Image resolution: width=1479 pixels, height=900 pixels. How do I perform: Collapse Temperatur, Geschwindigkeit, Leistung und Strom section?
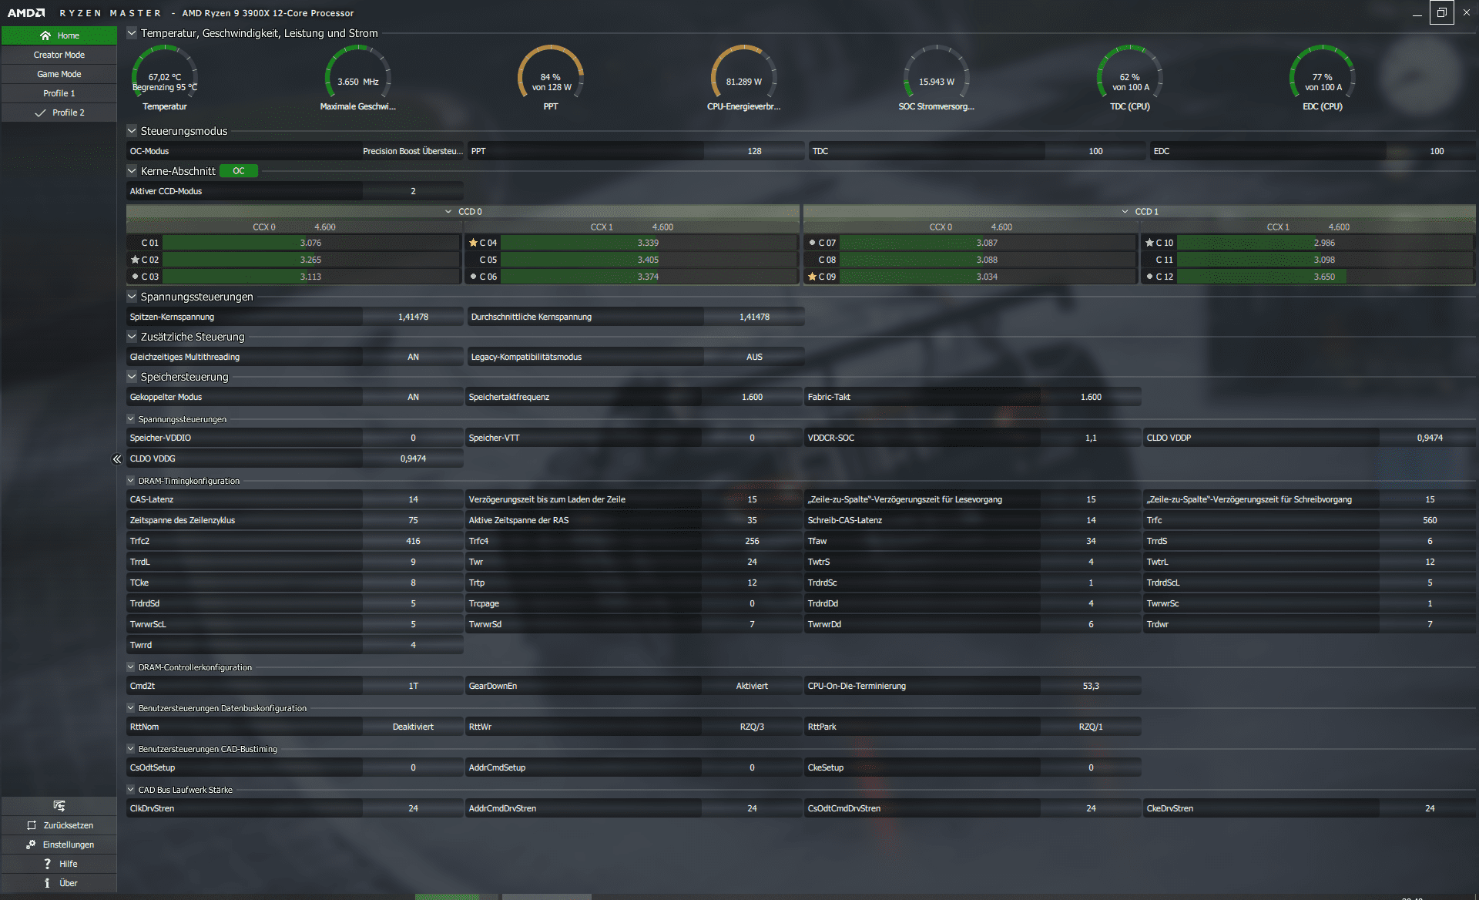pos(132,33)
